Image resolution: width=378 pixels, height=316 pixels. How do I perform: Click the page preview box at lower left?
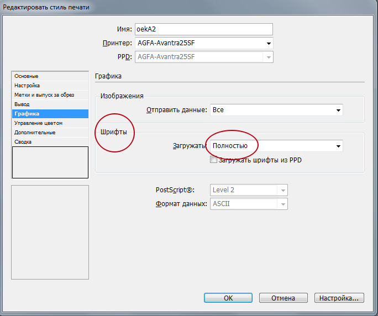(x=50, y=232)
